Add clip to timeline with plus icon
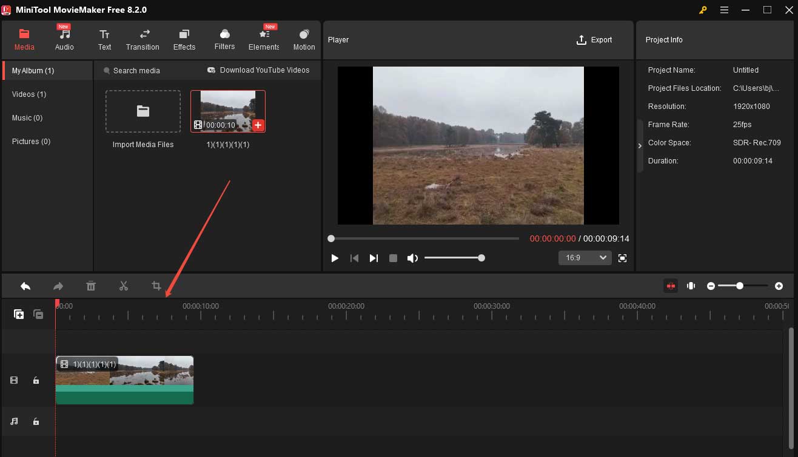This screenshot has height=457, width=798. (258, 125)
